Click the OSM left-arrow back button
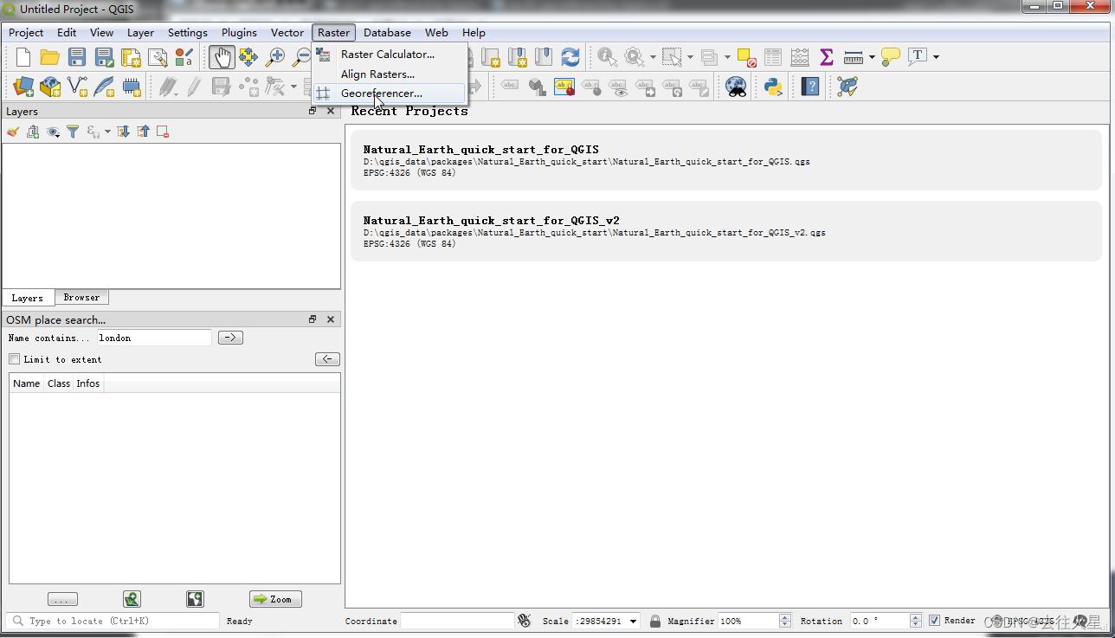This screenshot has height=638, width=1115. coord(327,359)
